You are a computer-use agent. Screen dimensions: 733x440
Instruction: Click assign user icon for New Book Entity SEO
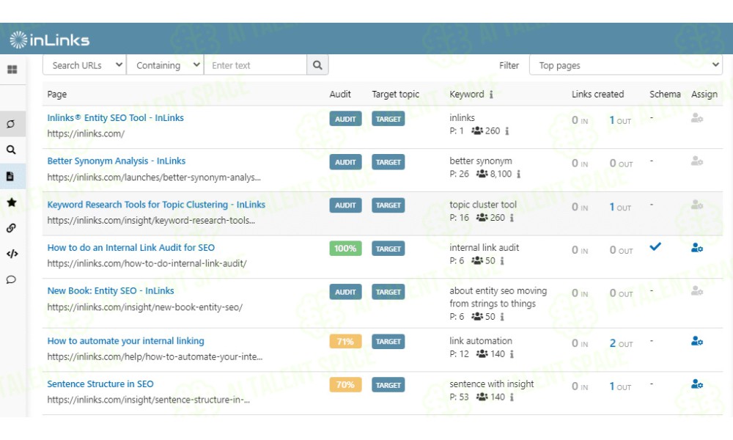tap(697, 291)
